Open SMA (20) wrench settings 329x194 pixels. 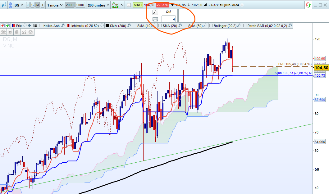(180, 25)
